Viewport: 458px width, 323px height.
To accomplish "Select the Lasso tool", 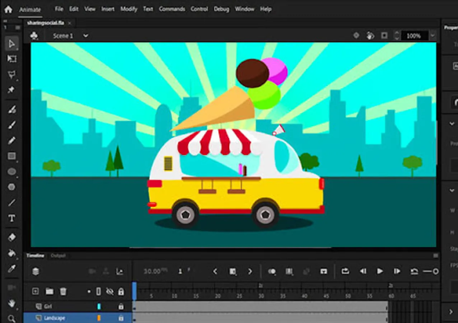I will point(12,75).
